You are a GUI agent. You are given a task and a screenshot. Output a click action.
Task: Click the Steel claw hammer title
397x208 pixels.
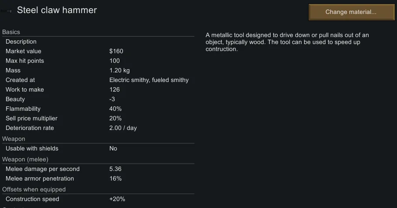tap(57, 10)
